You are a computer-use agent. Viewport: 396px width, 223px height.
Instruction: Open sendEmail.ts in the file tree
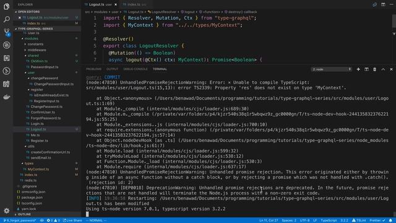tap(41, 157)
